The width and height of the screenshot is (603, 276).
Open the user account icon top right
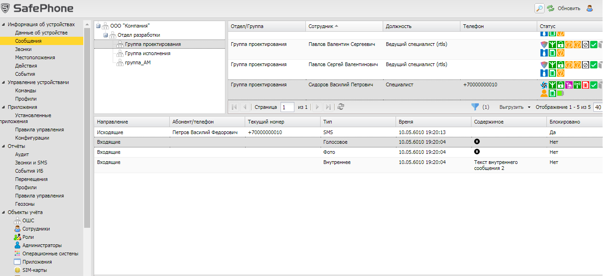(x=590, y=8)
